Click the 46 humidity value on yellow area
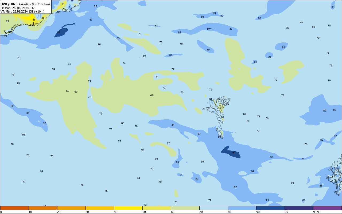The image size is (342, 214). [x=34, y=20]
